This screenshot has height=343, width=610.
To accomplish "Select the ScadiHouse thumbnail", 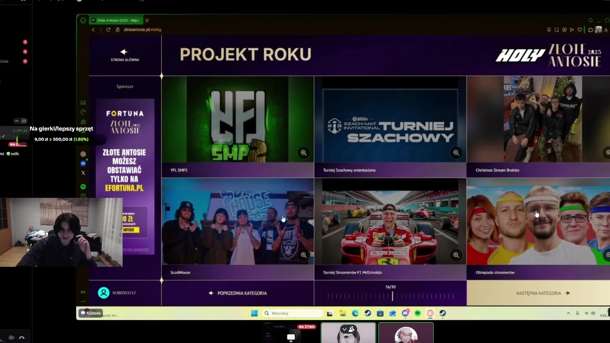I will (238, 222).
